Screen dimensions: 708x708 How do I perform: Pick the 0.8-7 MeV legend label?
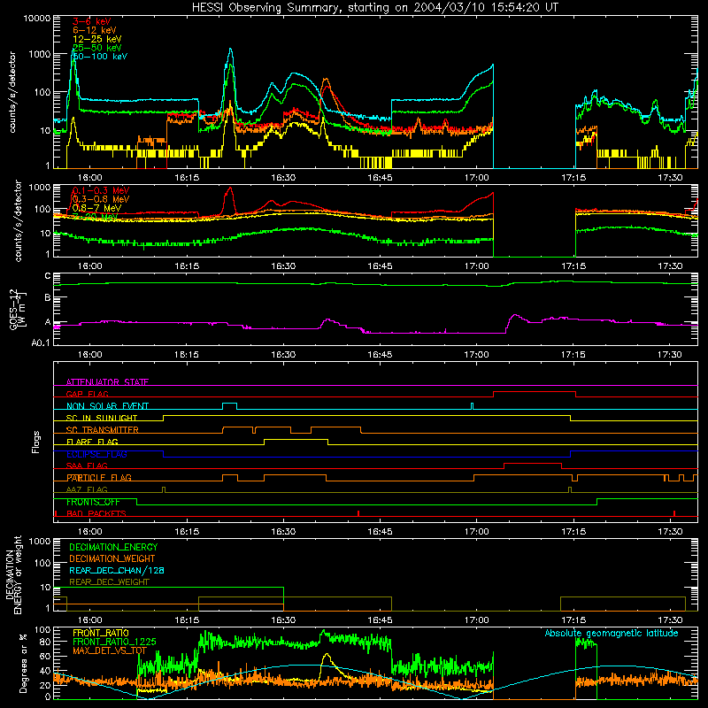pyautogui.click(x=96, y=208)
